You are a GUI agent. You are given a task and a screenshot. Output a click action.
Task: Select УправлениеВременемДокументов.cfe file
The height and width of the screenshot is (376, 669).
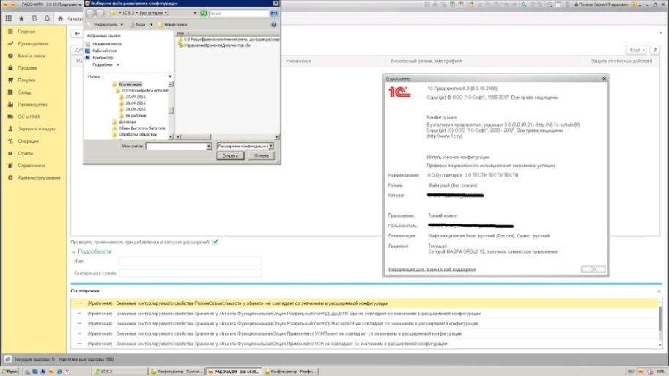[x=214, y=45]
